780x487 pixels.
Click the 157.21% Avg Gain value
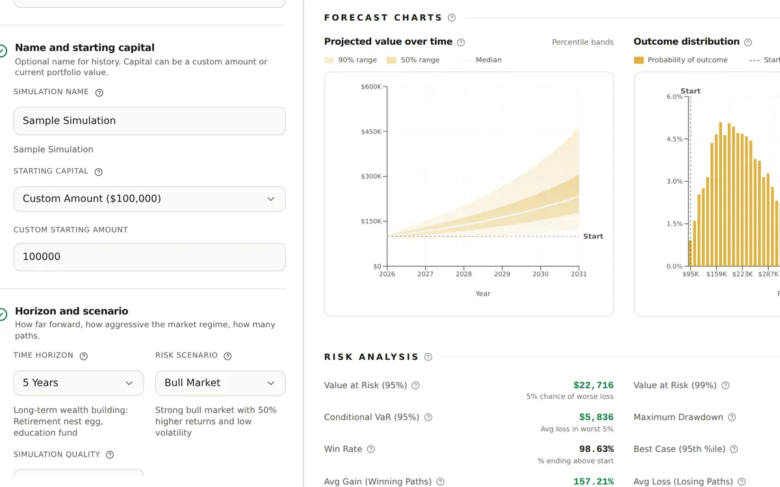593,481
